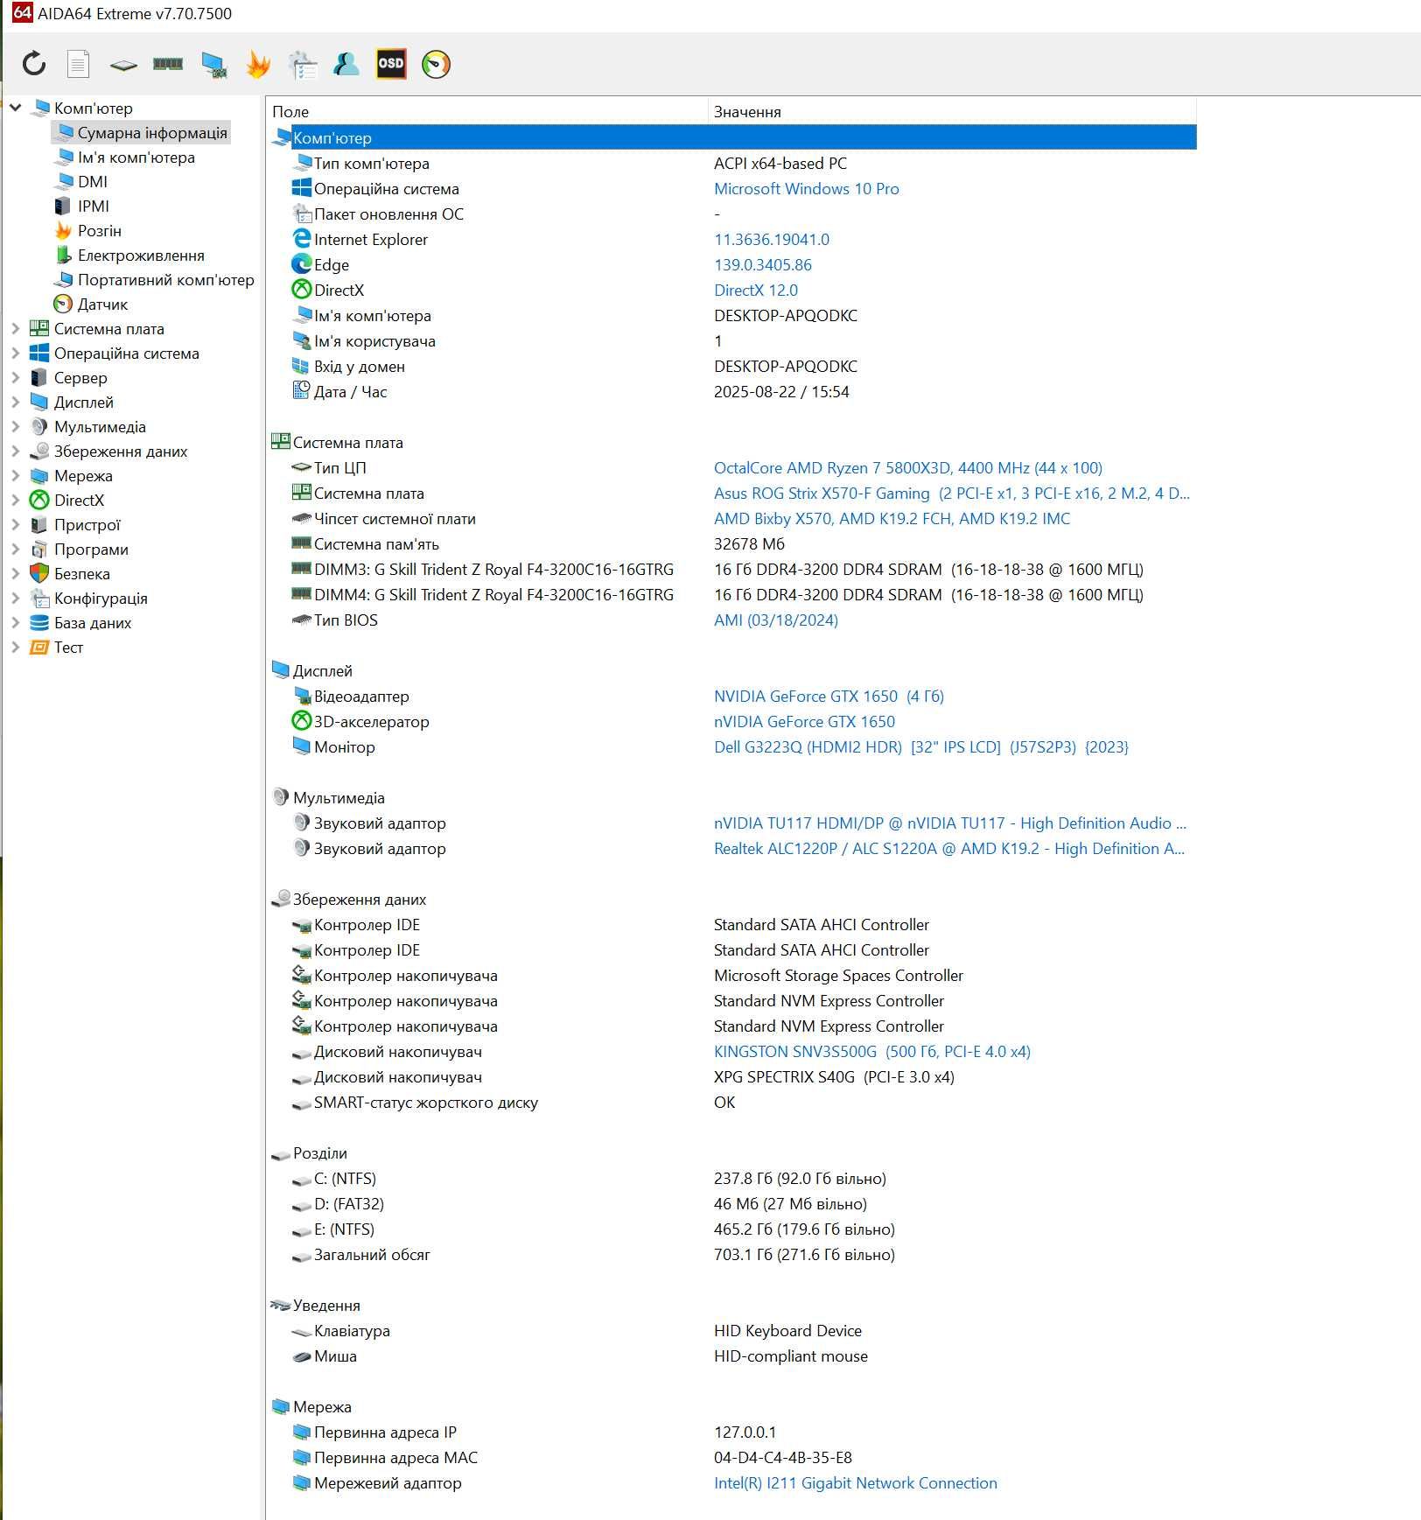
Task: Open the preferences checklist toolbar icon
Action: pos(303,65)
